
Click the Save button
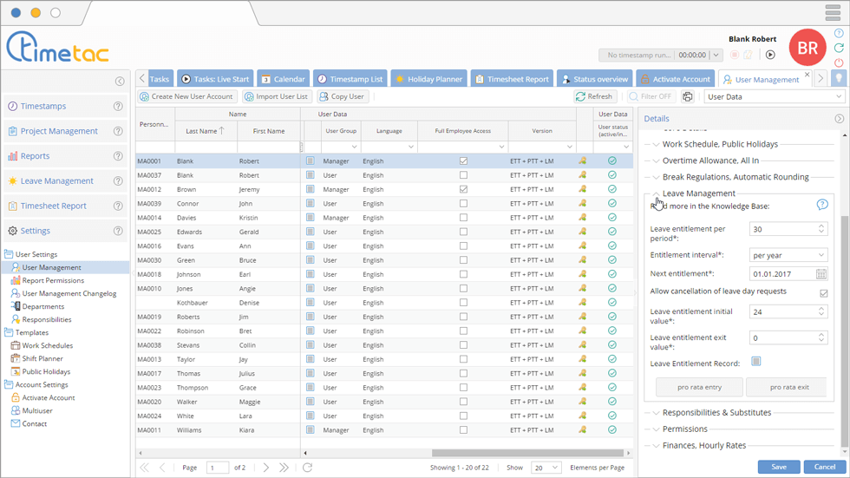click(x=778, y=467)
